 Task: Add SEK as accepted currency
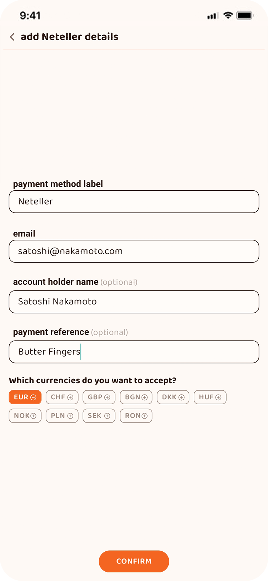pos(99,416)
